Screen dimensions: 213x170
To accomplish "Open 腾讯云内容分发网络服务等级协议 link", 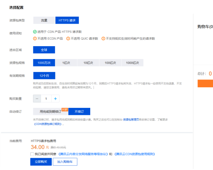I will (83, 154).
